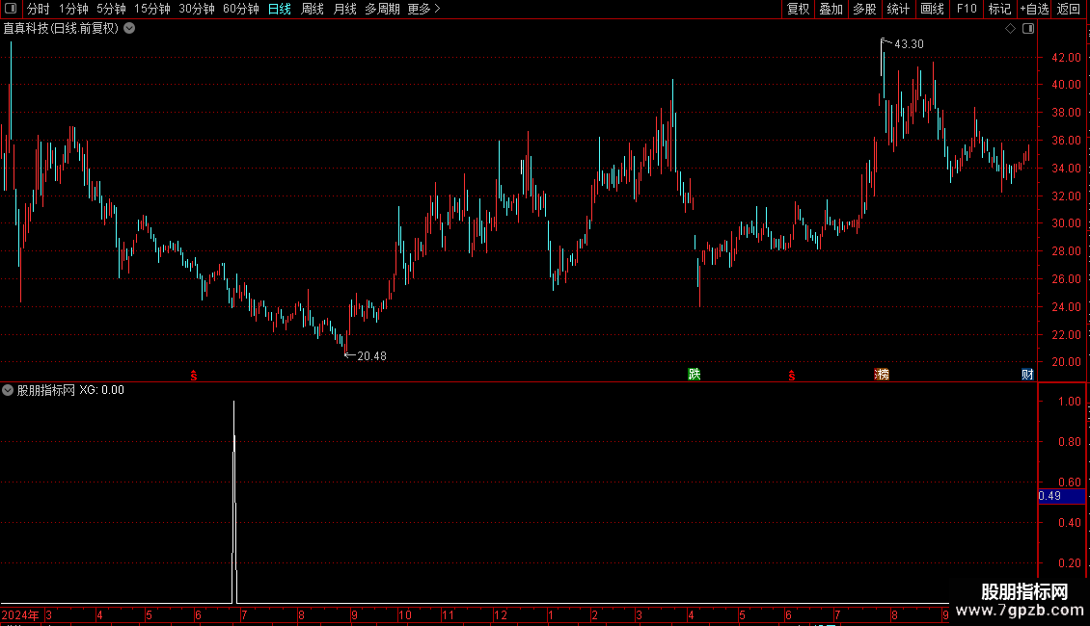
Task: Select the 15分钟 period
Action: [152, 9]
